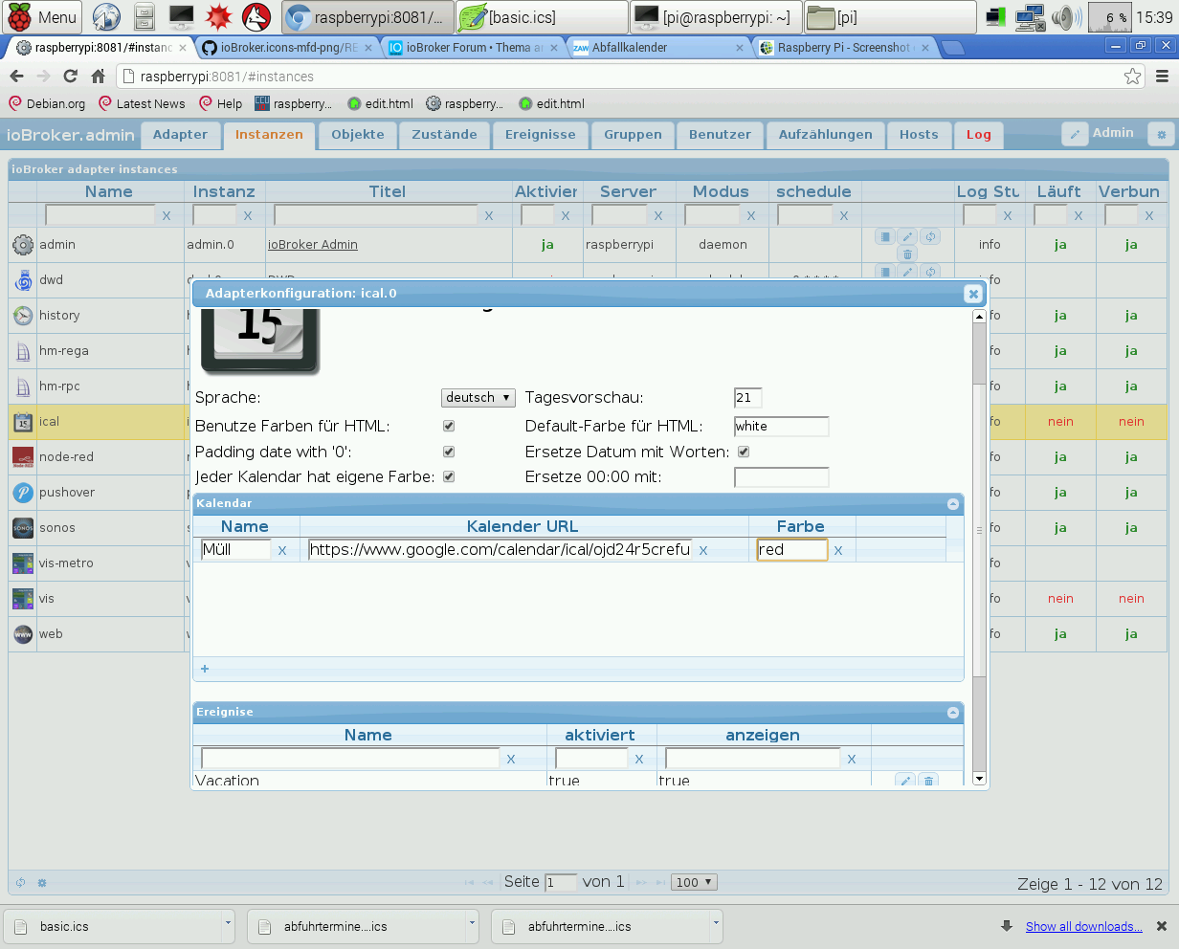Open the Chrome hamburger menu
Image resolution: width=1179 pixels, height=949 pixels.
click(1162, 77)
